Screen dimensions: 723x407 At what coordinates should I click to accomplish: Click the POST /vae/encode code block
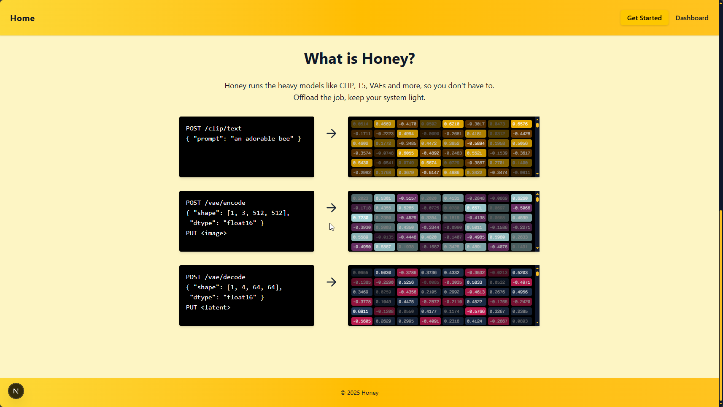coord(247,221)
